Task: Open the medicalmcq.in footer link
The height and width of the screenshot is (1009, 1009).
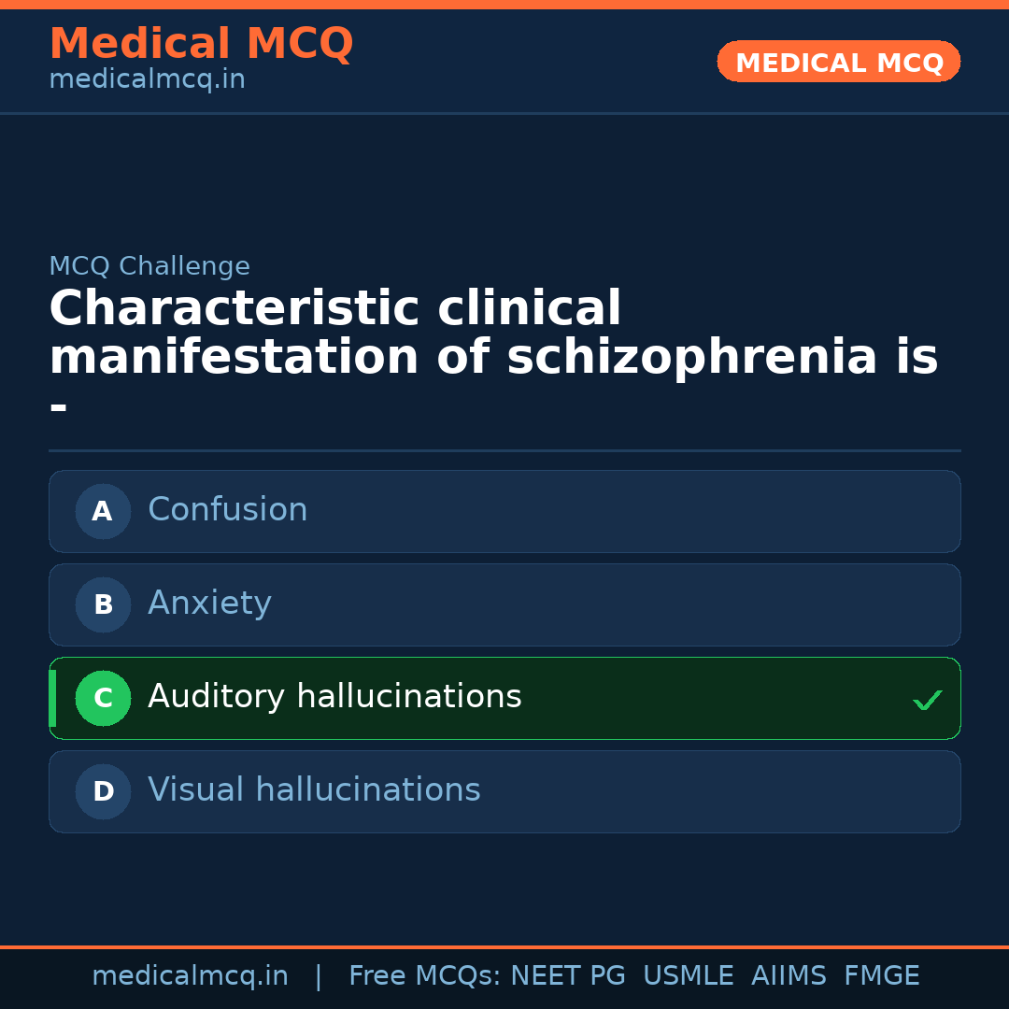Action: click(190, 976)
